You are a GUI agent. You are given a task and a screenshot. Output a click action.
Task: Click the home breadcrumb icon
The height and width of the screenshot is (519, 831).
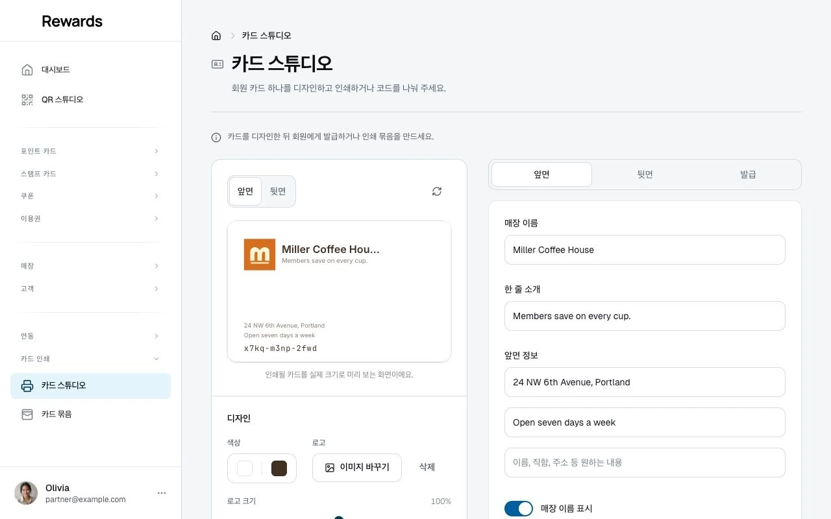[216, 36]
